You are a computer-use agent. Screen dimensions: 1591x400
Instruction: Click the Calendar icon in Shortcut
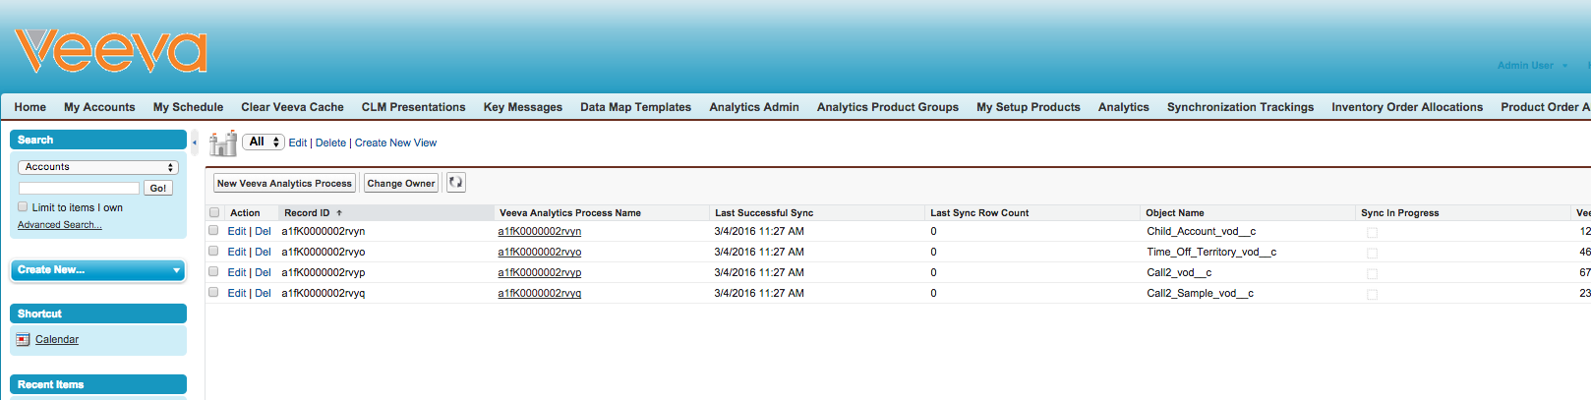[24, 340]
